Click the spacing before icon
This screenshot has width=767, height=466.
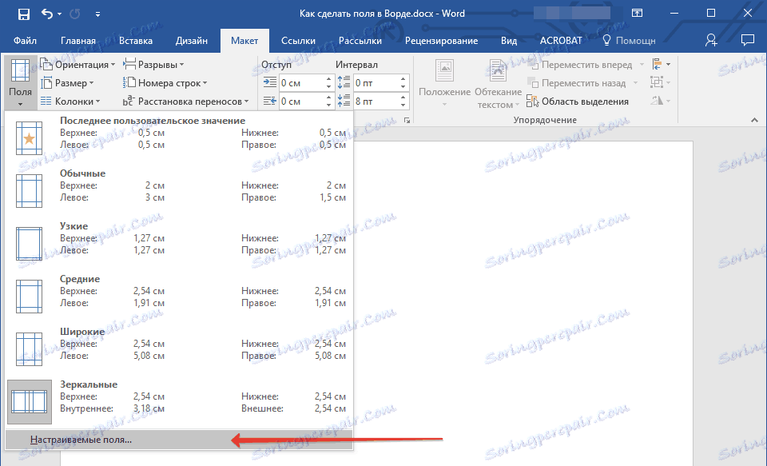344,82
